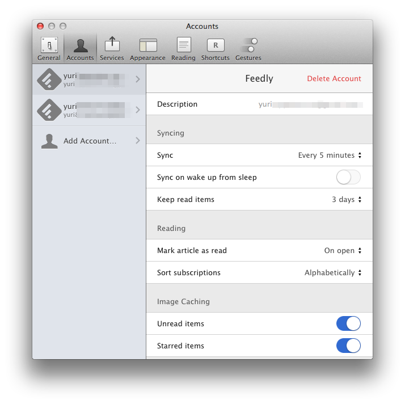
Task: Click the first account's Feedly logo icon
Action: click(49, 79)
